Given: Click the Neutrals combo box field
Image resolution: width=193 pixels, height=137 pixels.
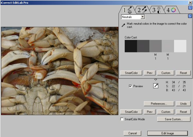Looking at the screenshot, I should [133, 17].
